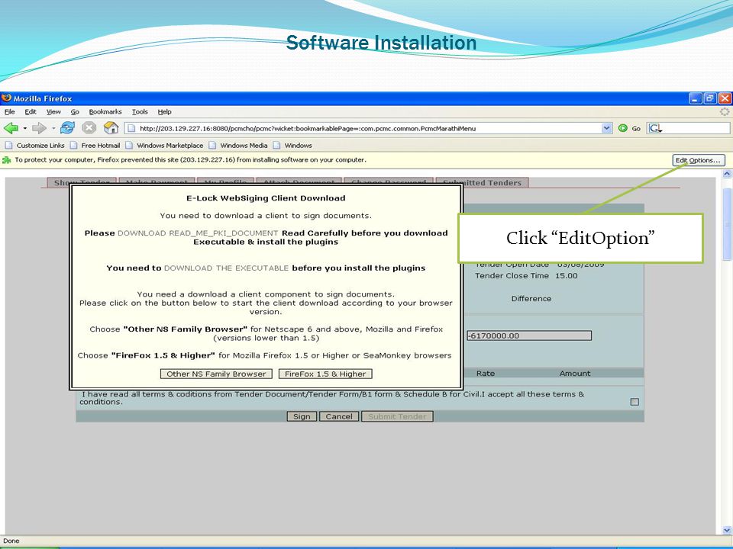Click the Submit Tender button
This screenshot has height=549, width=733.
coord(397,416)
